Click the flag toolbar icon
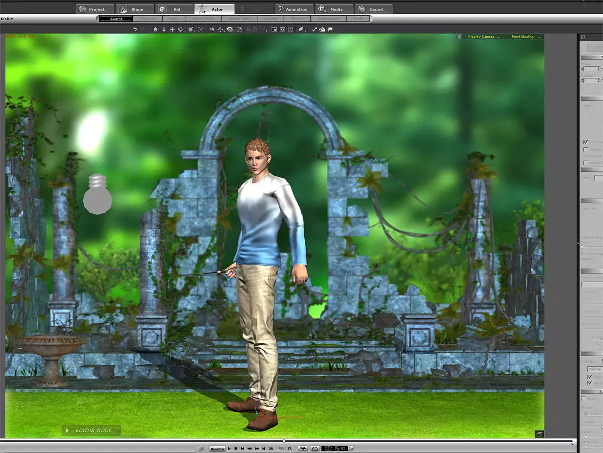 [330, 29]
